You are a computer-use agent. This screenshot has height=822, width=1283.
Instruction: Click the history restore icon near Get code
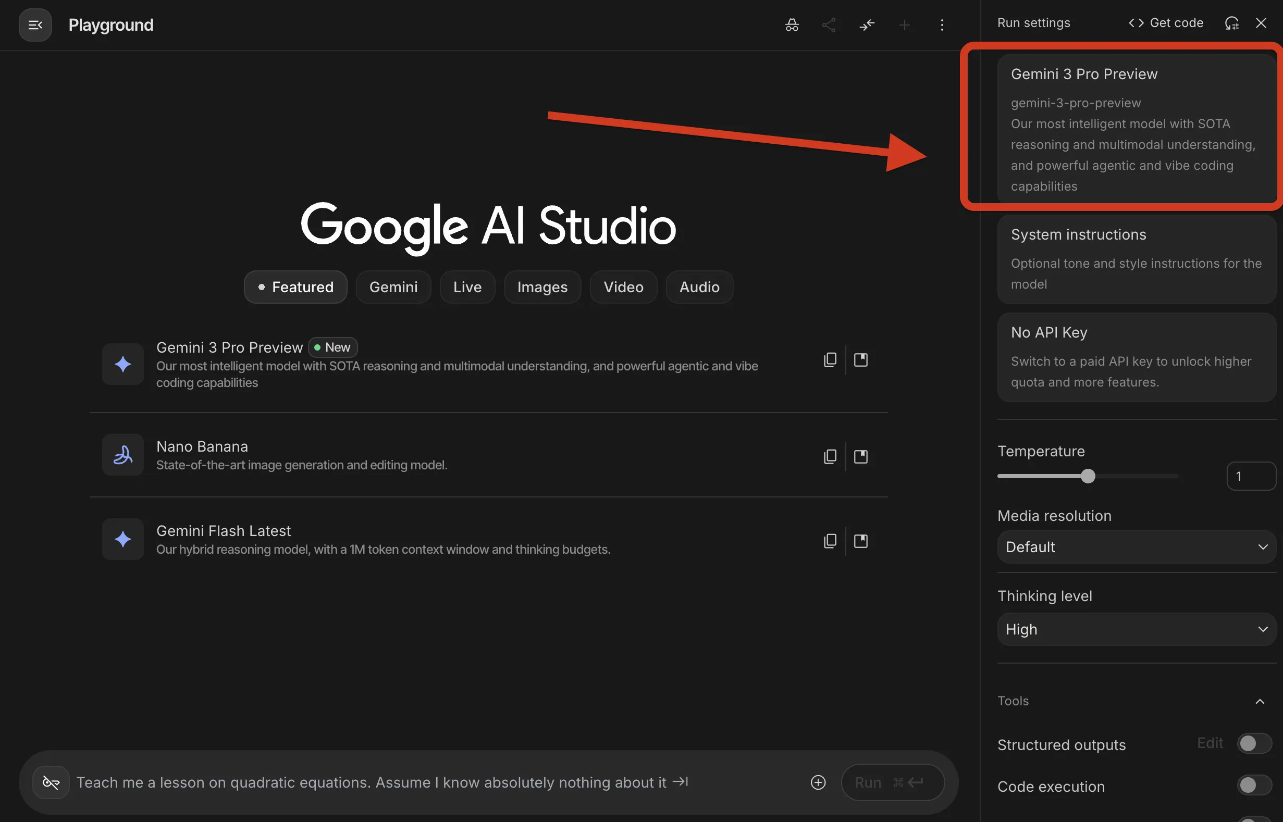click(x=1231, y=22)
